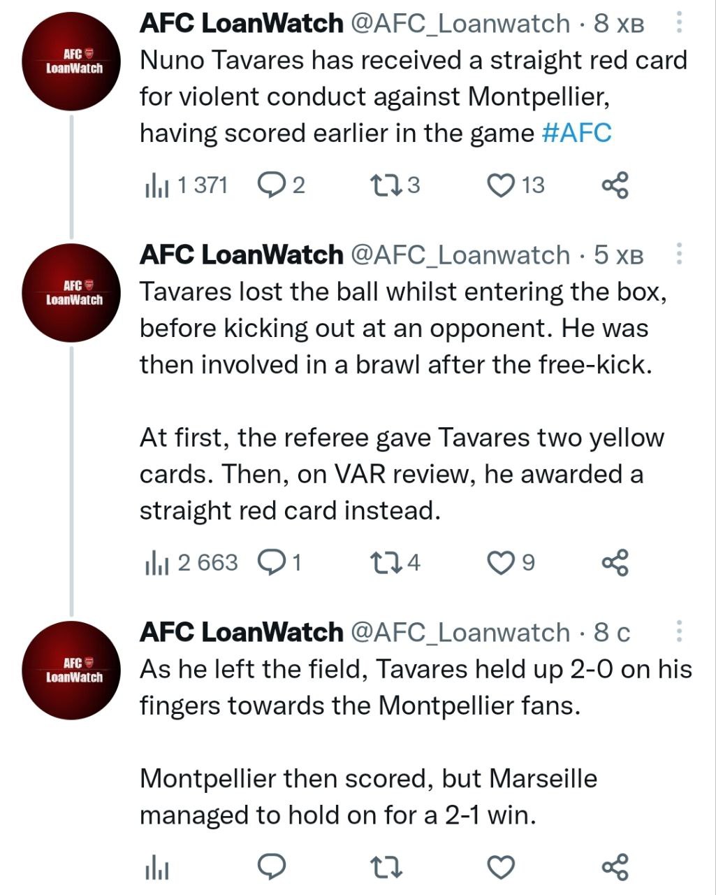716x895 pixels.
Task: Like the first tweet with 13 likes
Action: [500, 185]
